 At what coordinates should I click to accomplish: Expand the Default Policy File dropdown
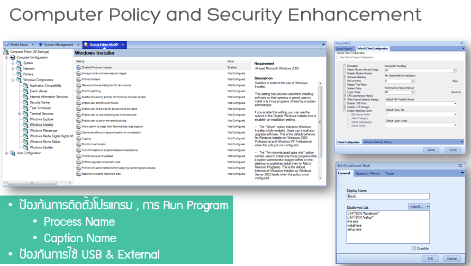(455, 114)
